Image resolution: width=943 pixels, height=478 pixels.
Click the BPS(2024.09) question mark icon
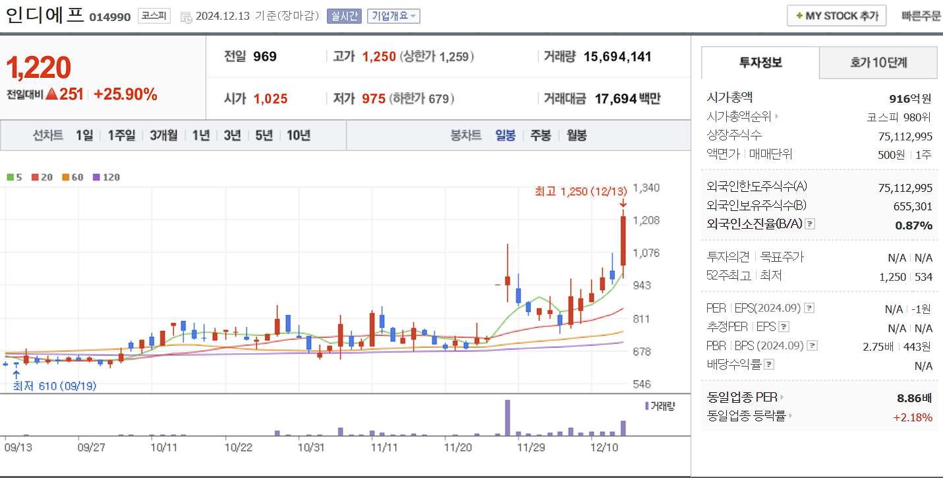(811, 345)
